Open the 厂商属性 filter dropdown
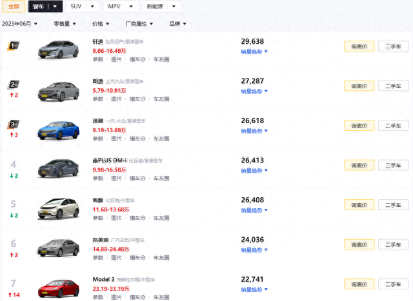Screen dimensions: 413x301 click(139, 24)
